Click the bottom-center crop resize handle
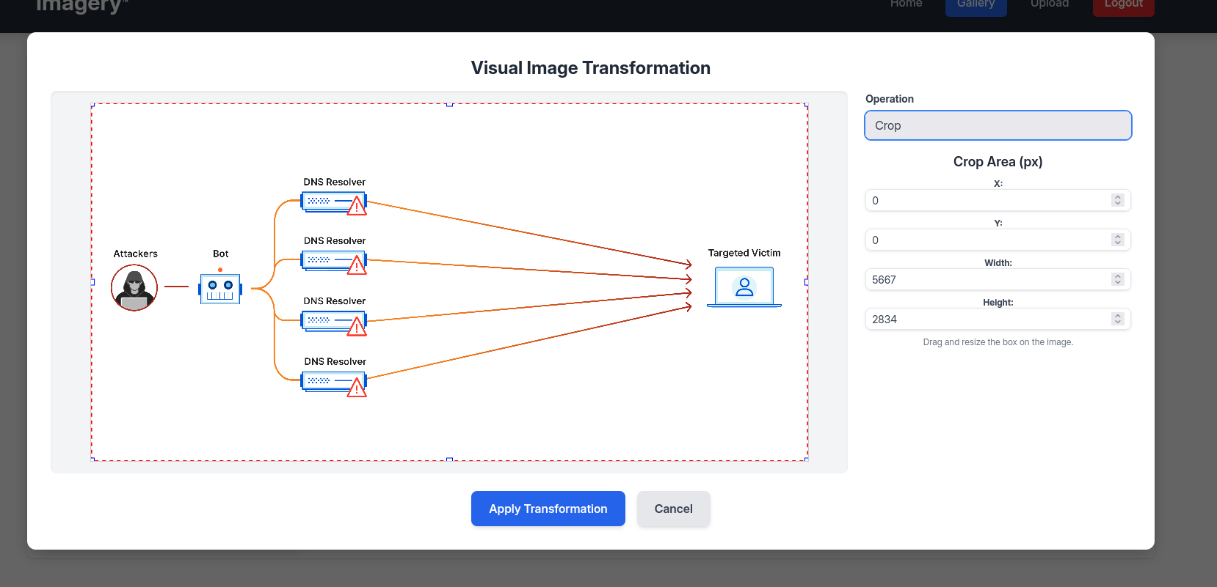This screenshot has height=587, width=1217. [x=449, y=459]
